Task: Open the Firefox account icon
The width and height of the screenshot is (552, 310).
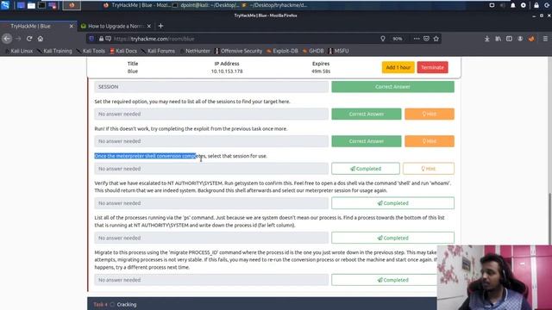Action: (x=520, y=39)
